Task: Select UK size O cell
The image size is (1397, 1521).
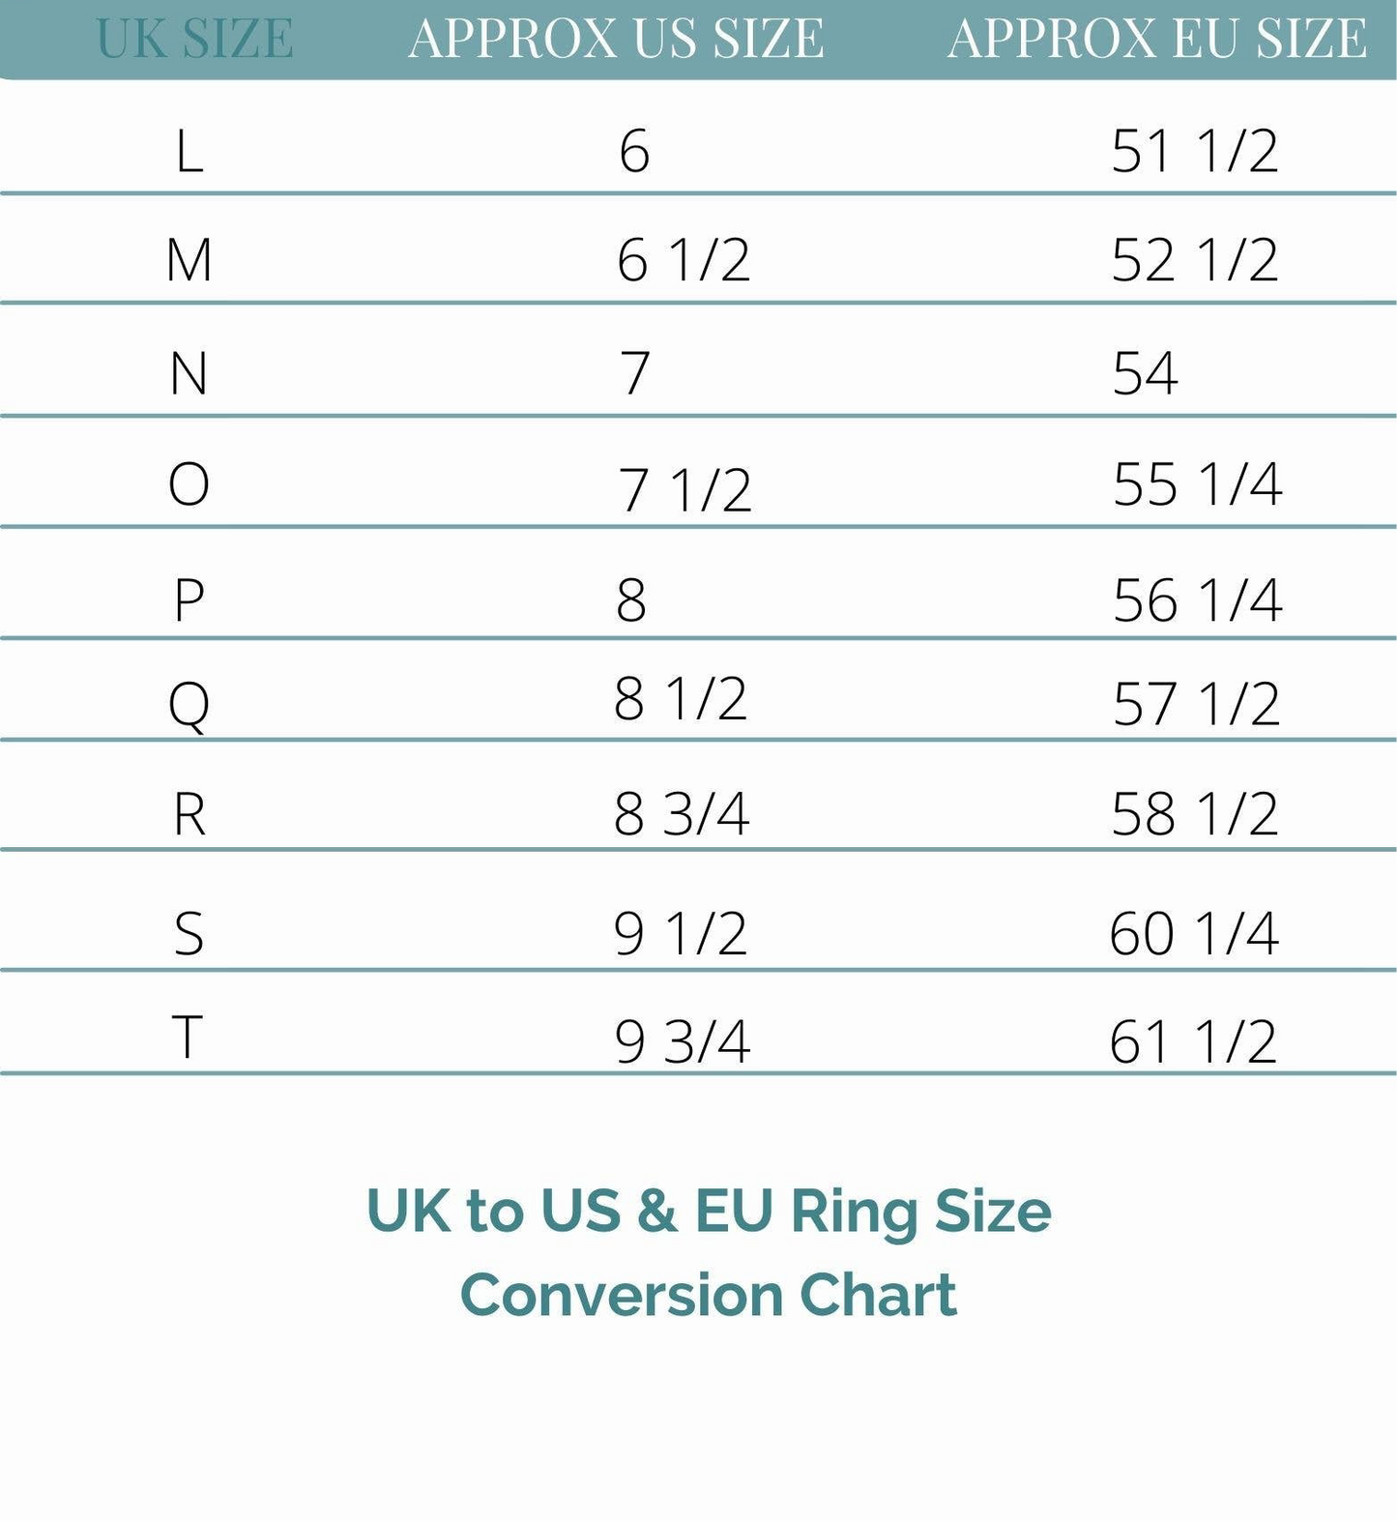Action: (x=189, y=483)
